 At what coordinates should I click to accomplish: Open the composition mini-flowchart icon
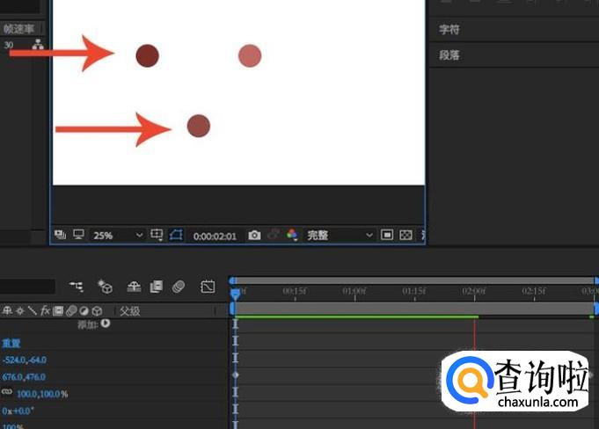pos(76,286)
